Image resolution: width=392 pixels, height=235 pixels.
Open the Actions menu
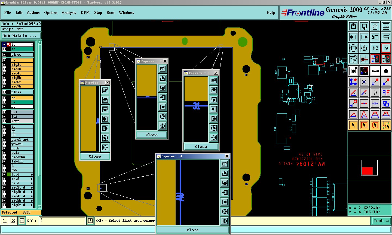click(x=33, y=12)
